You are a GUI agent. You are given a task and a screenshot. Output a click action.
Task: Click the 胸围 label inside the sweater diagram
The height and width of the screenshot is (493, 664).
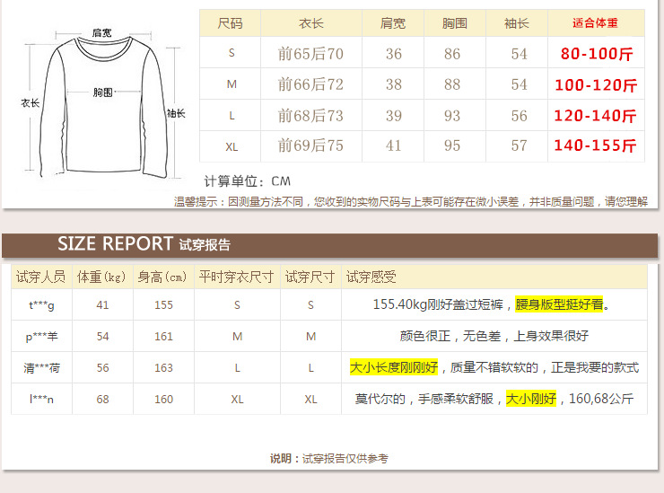(103, 92)
